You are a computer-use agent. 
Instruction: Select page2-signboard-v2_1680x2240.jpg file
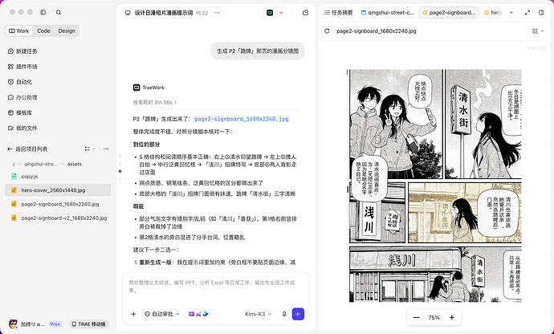(58, 218)
